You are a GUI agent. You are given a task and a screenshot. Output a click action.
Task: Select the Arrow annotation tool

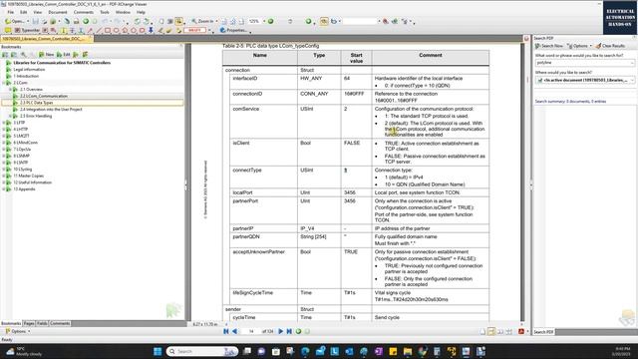[x=90, y=31]
